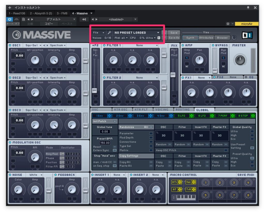Switch to the ROUTING tab
Image resolution: width=265 pixels, height=213 pixels.
point(182,110)
